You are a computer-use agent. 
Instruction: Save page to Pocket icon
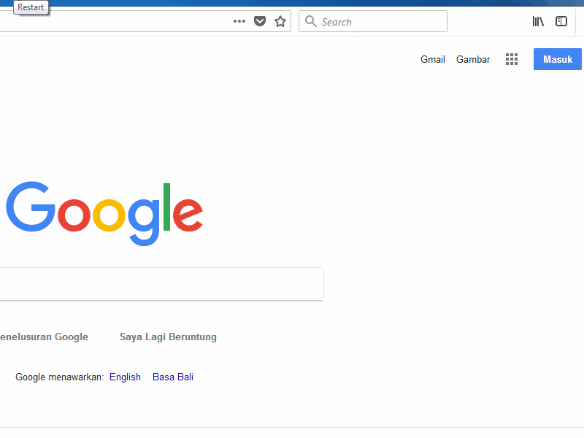(x=260, y=21)
